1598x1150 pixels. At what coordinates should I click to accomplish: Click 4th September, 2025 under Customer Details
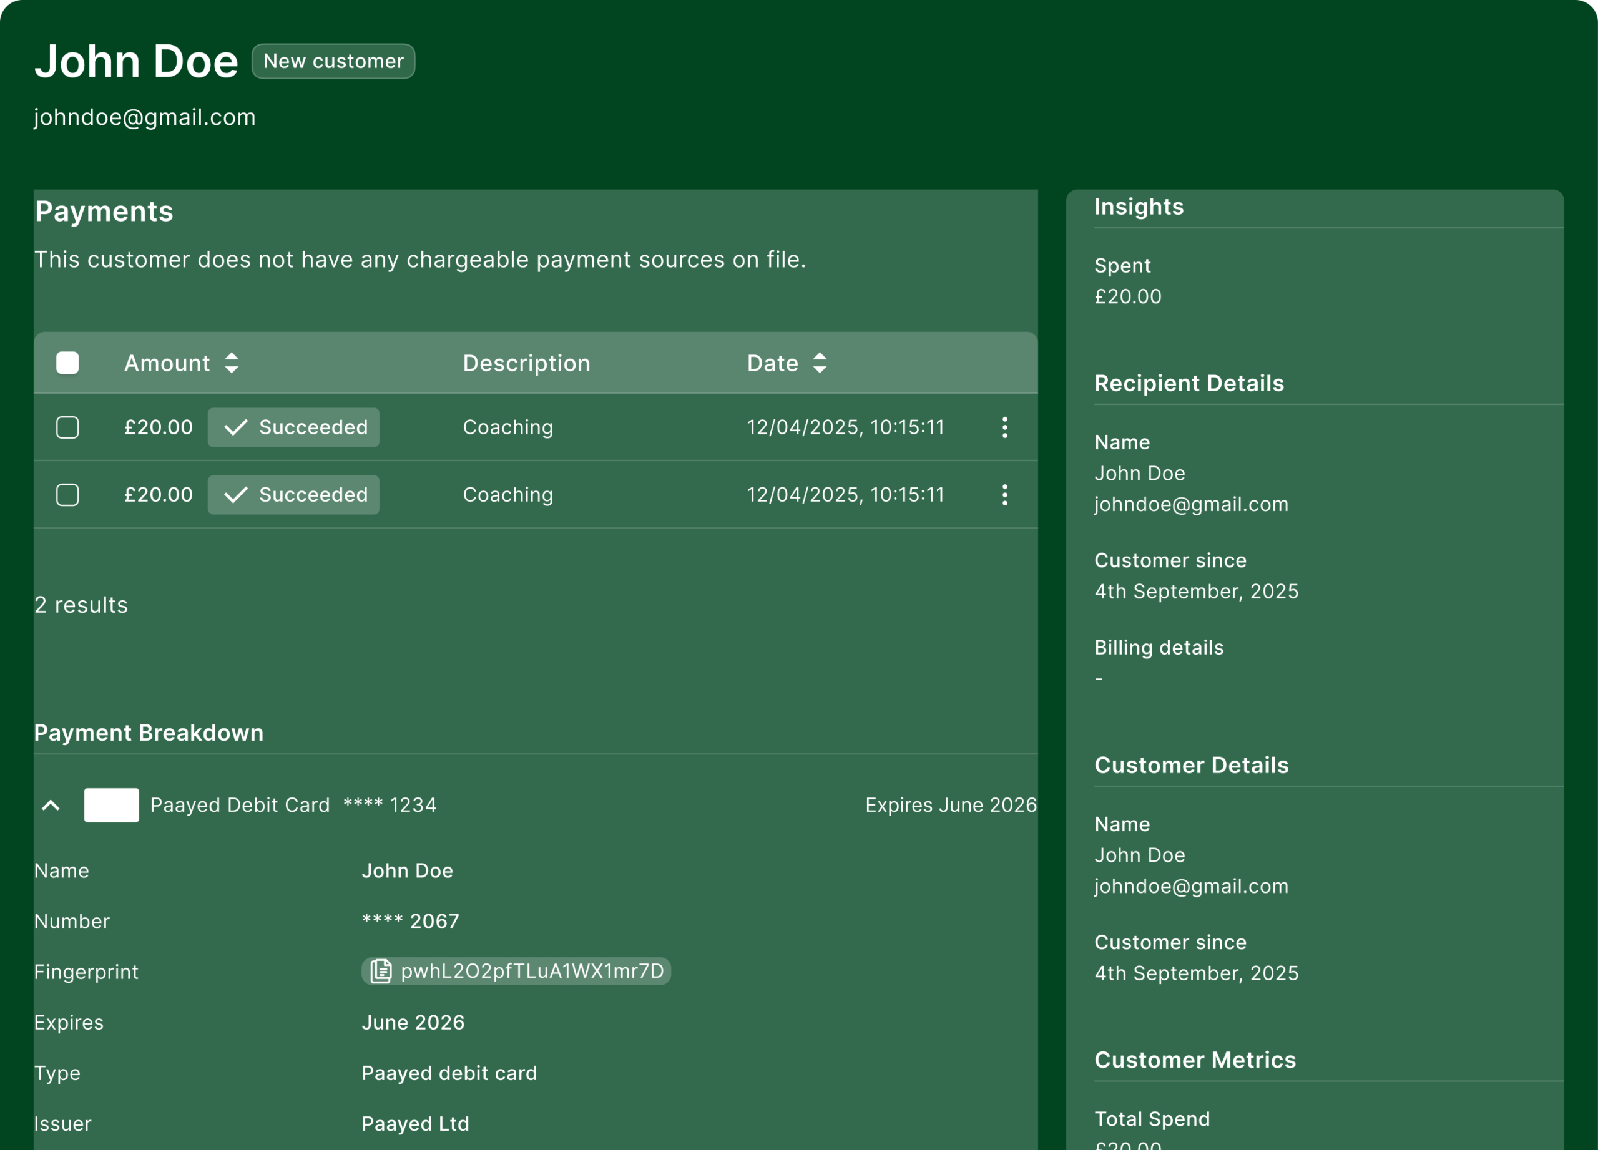[x=1197, y=973]
